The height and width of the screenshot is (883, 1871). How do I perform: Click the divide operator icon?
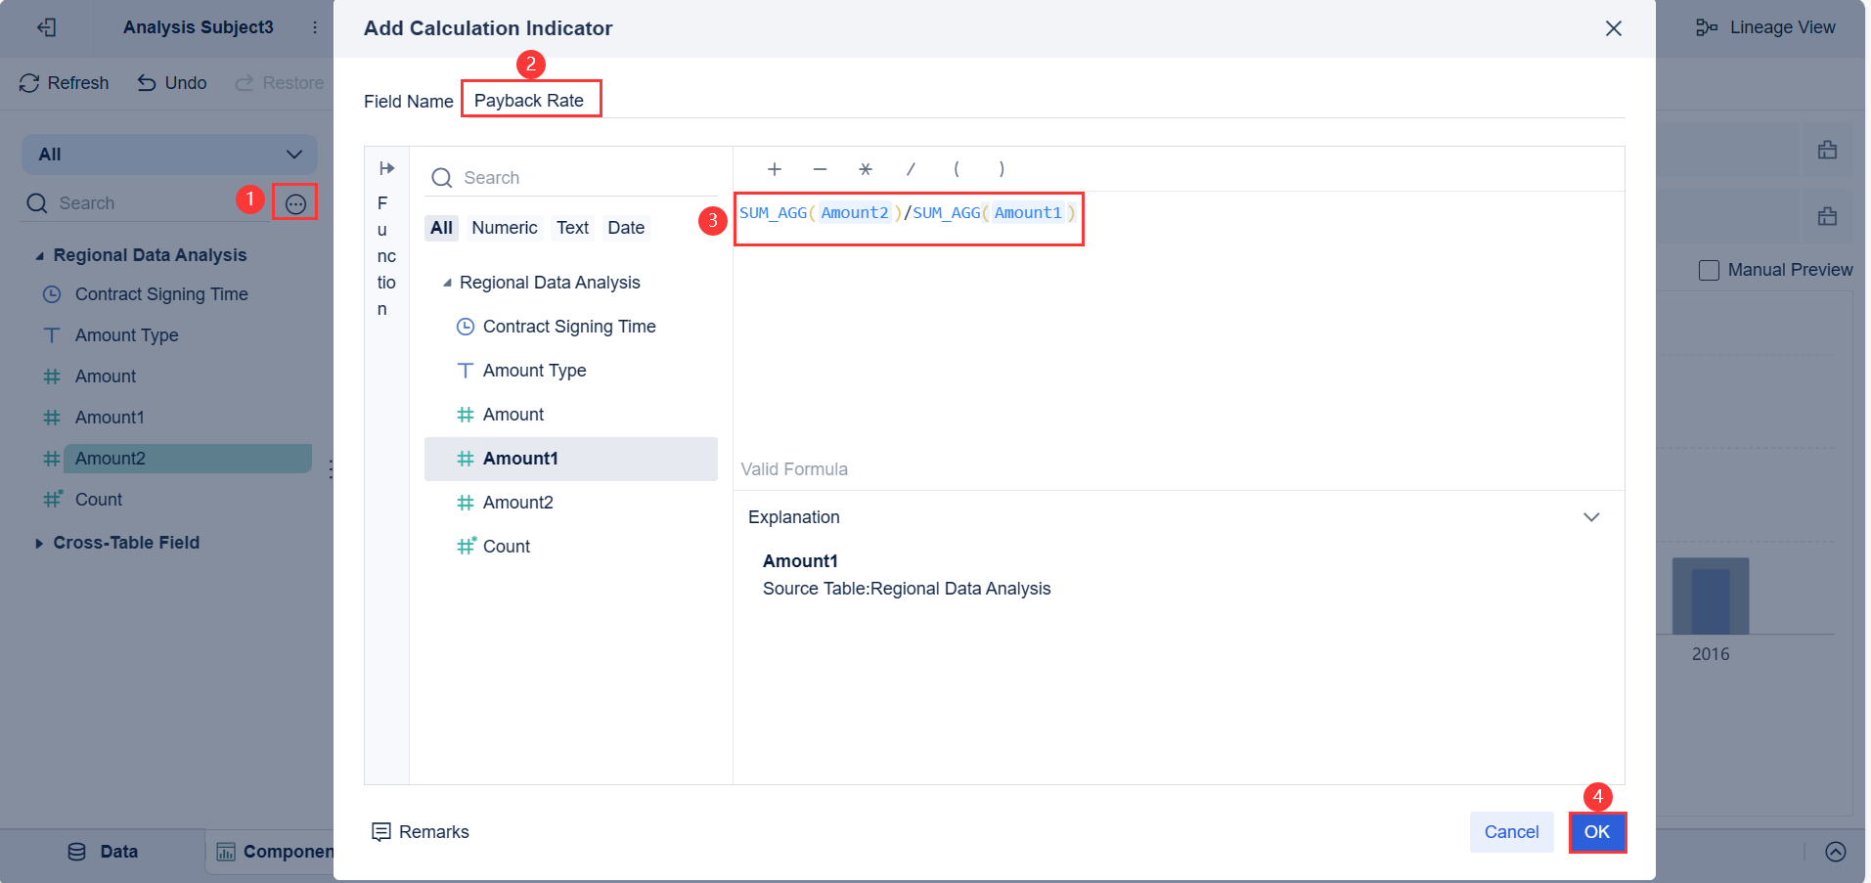(x=911, y=169)
